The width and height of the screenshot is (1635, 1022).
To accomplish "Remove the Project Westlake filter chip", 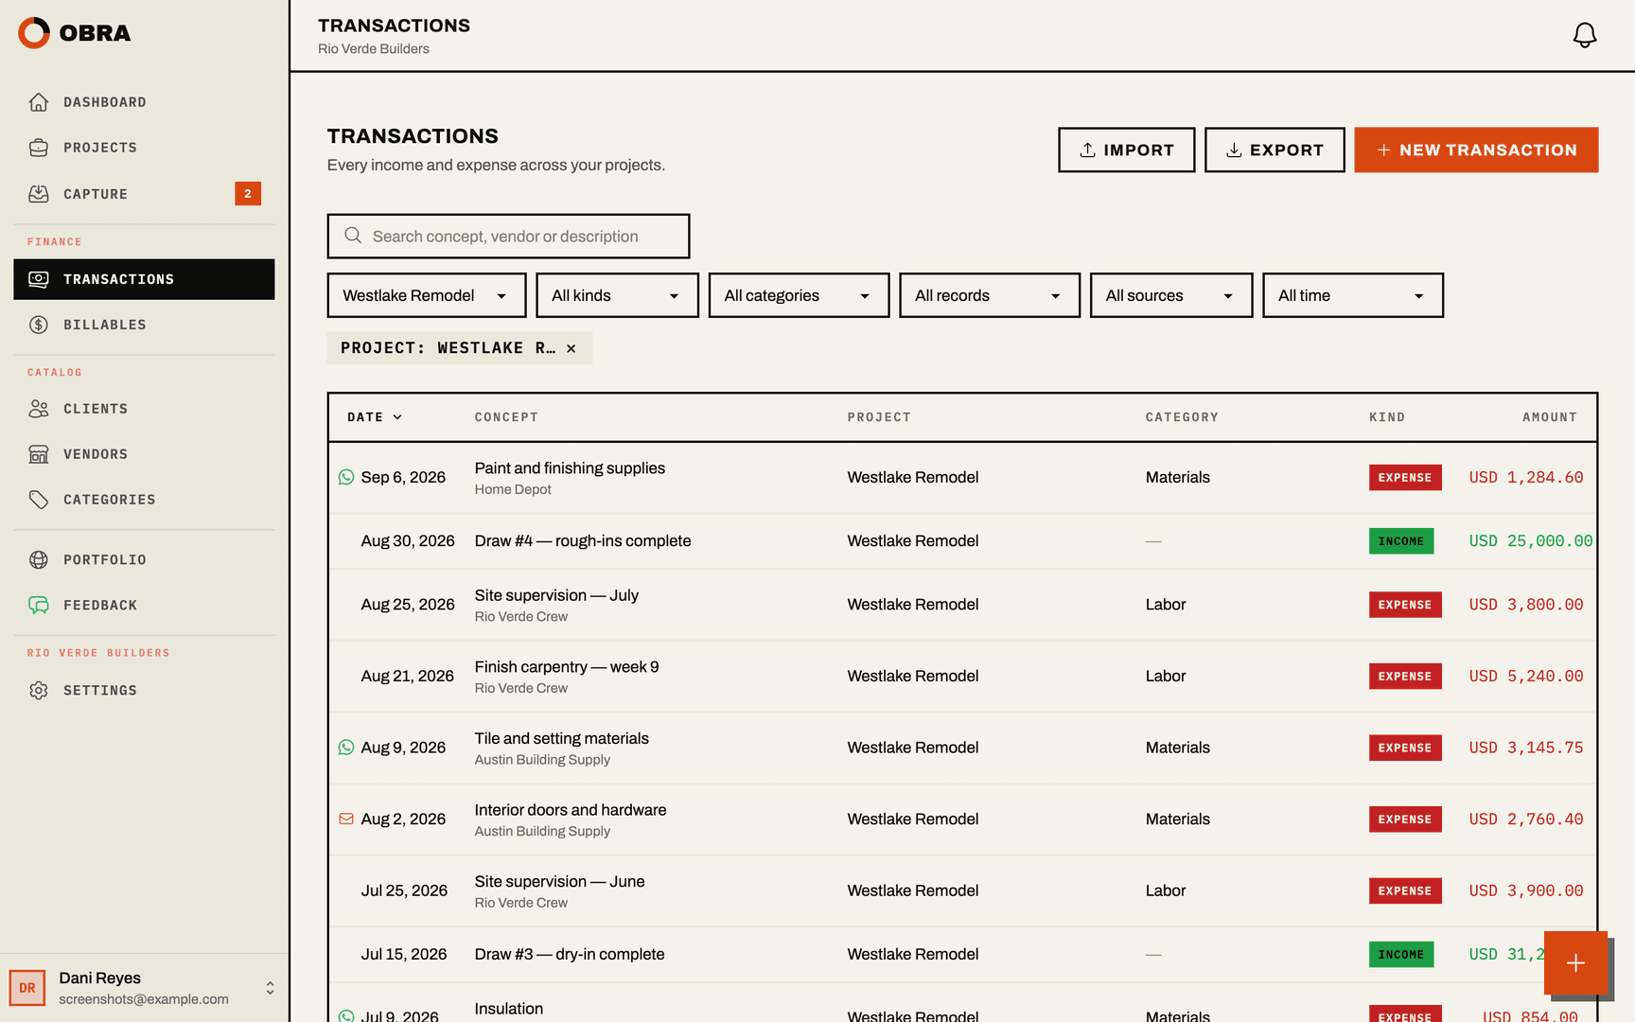I will click(x=571, y=348).
